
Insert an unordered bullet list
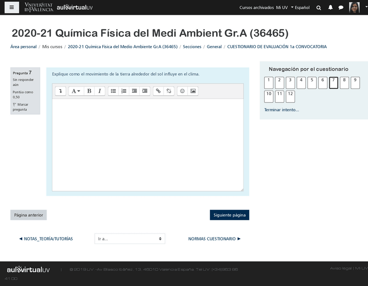tap(113, 91)
